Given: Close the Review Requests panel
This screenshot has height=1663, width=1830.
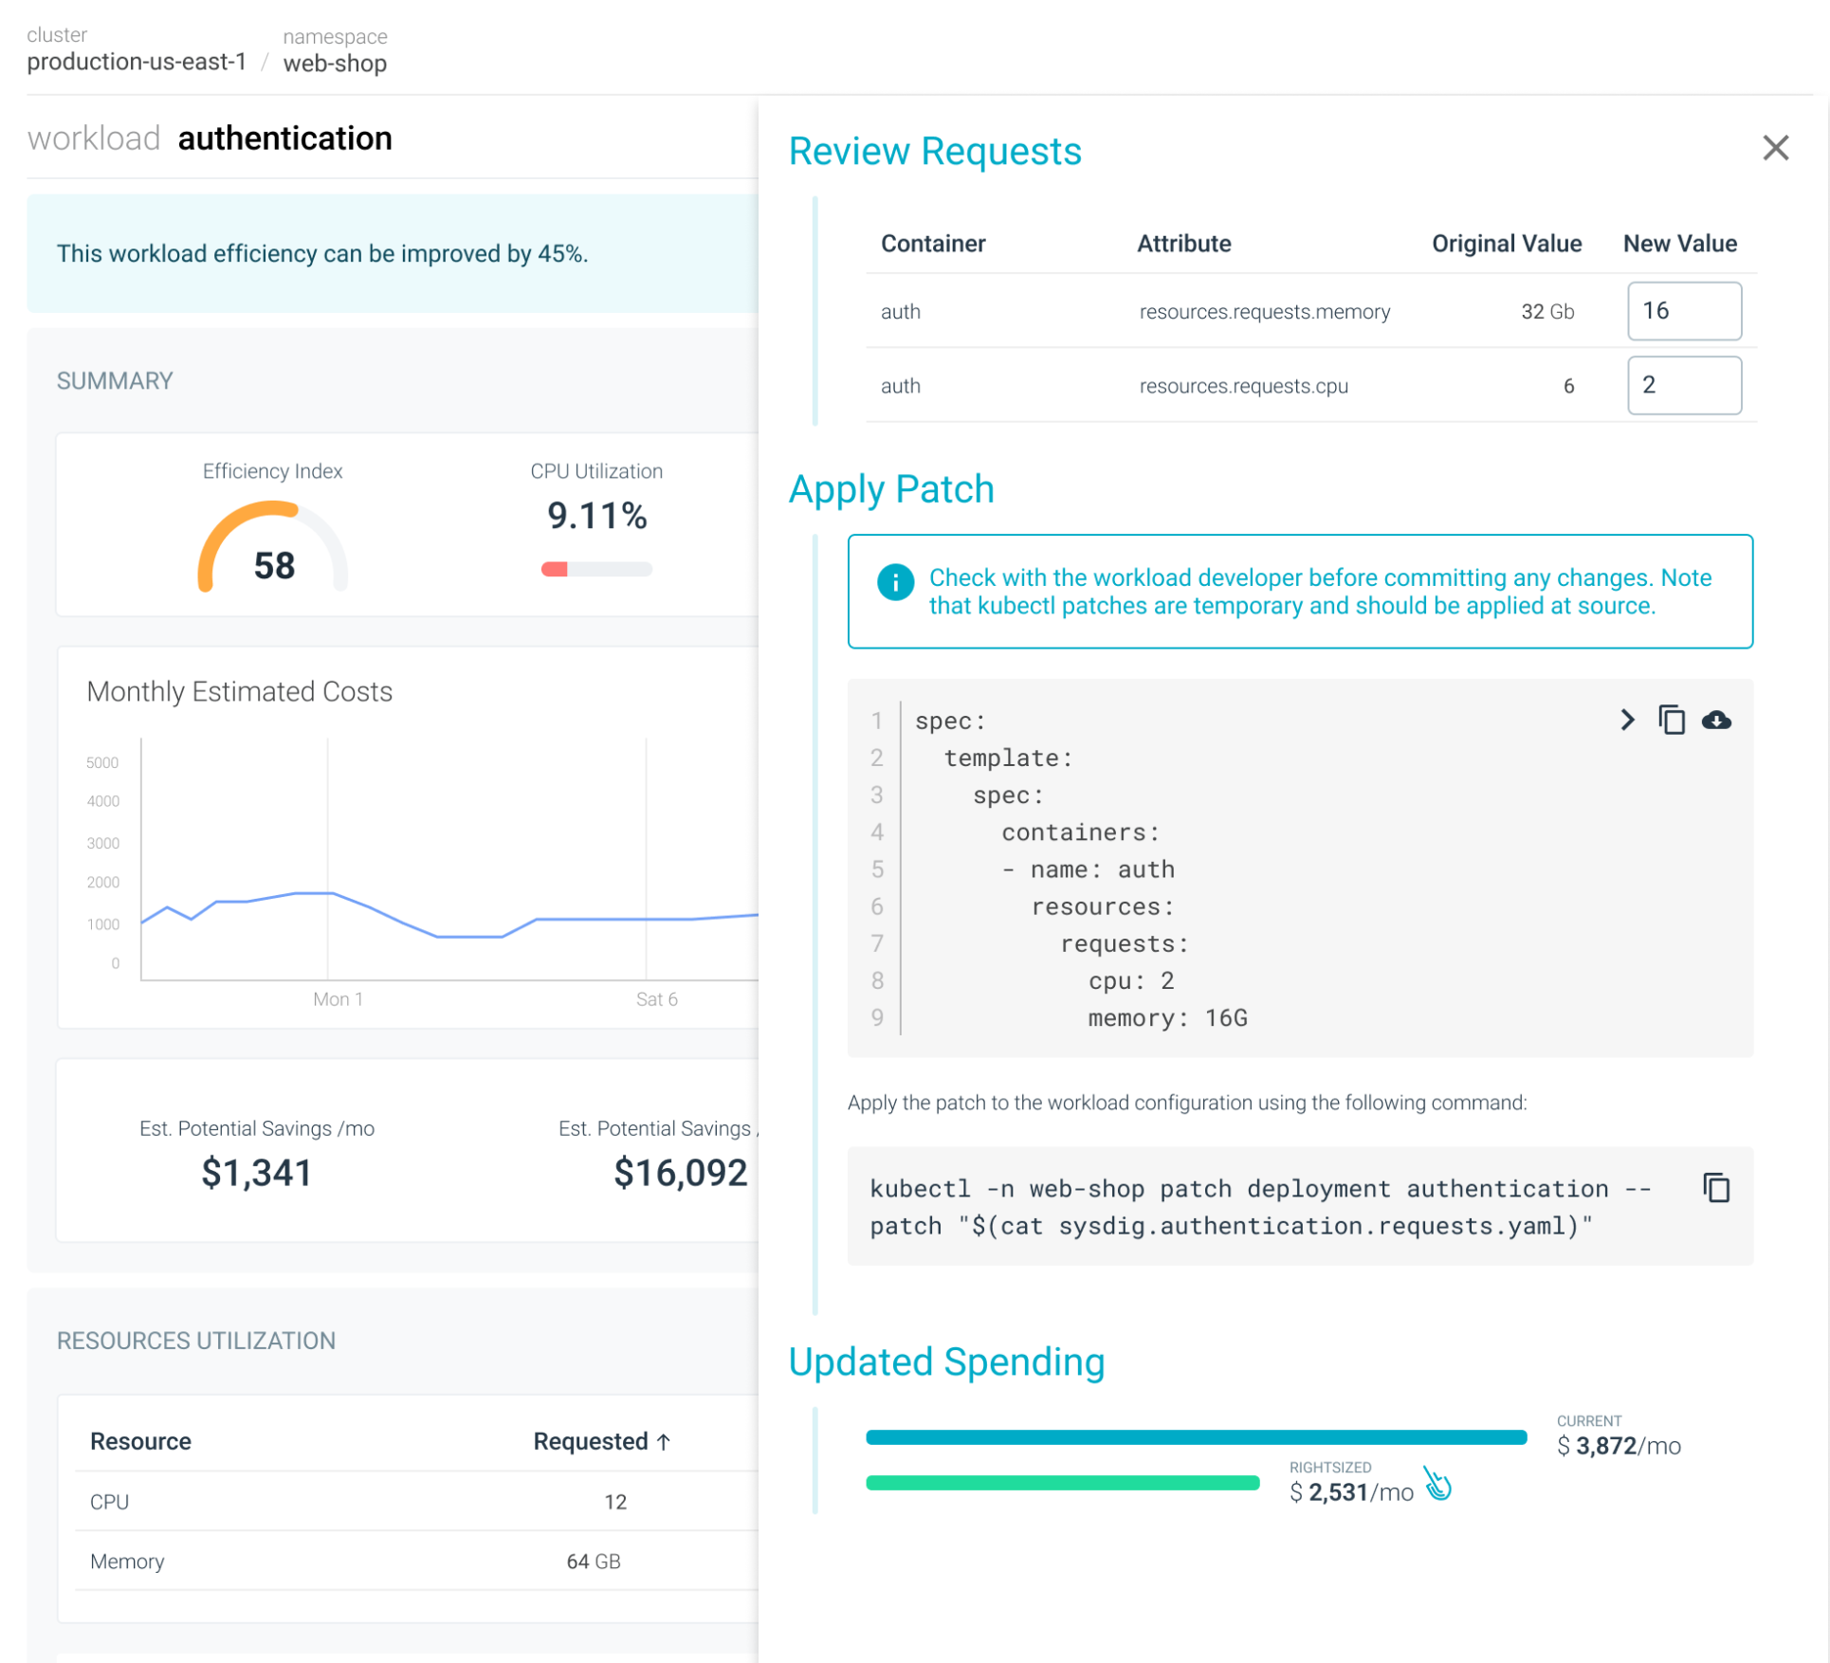Looking at the screenshot, I should coord(1774,148).
